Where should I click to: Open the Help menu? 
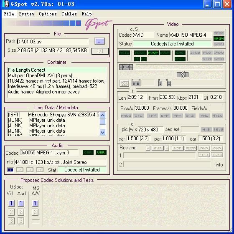tap(87, 14)
